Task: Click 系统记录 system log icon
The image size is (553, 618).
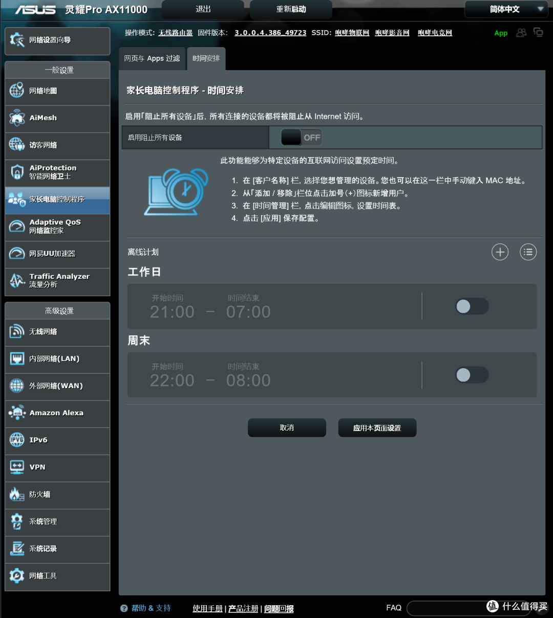Action: tap(17, 548)
